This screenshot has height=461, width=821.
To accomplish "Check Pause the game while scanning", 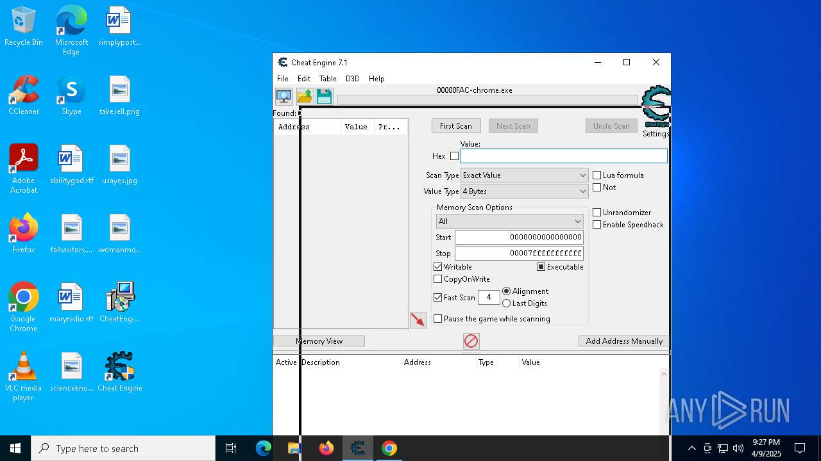I will click(438, 319).
